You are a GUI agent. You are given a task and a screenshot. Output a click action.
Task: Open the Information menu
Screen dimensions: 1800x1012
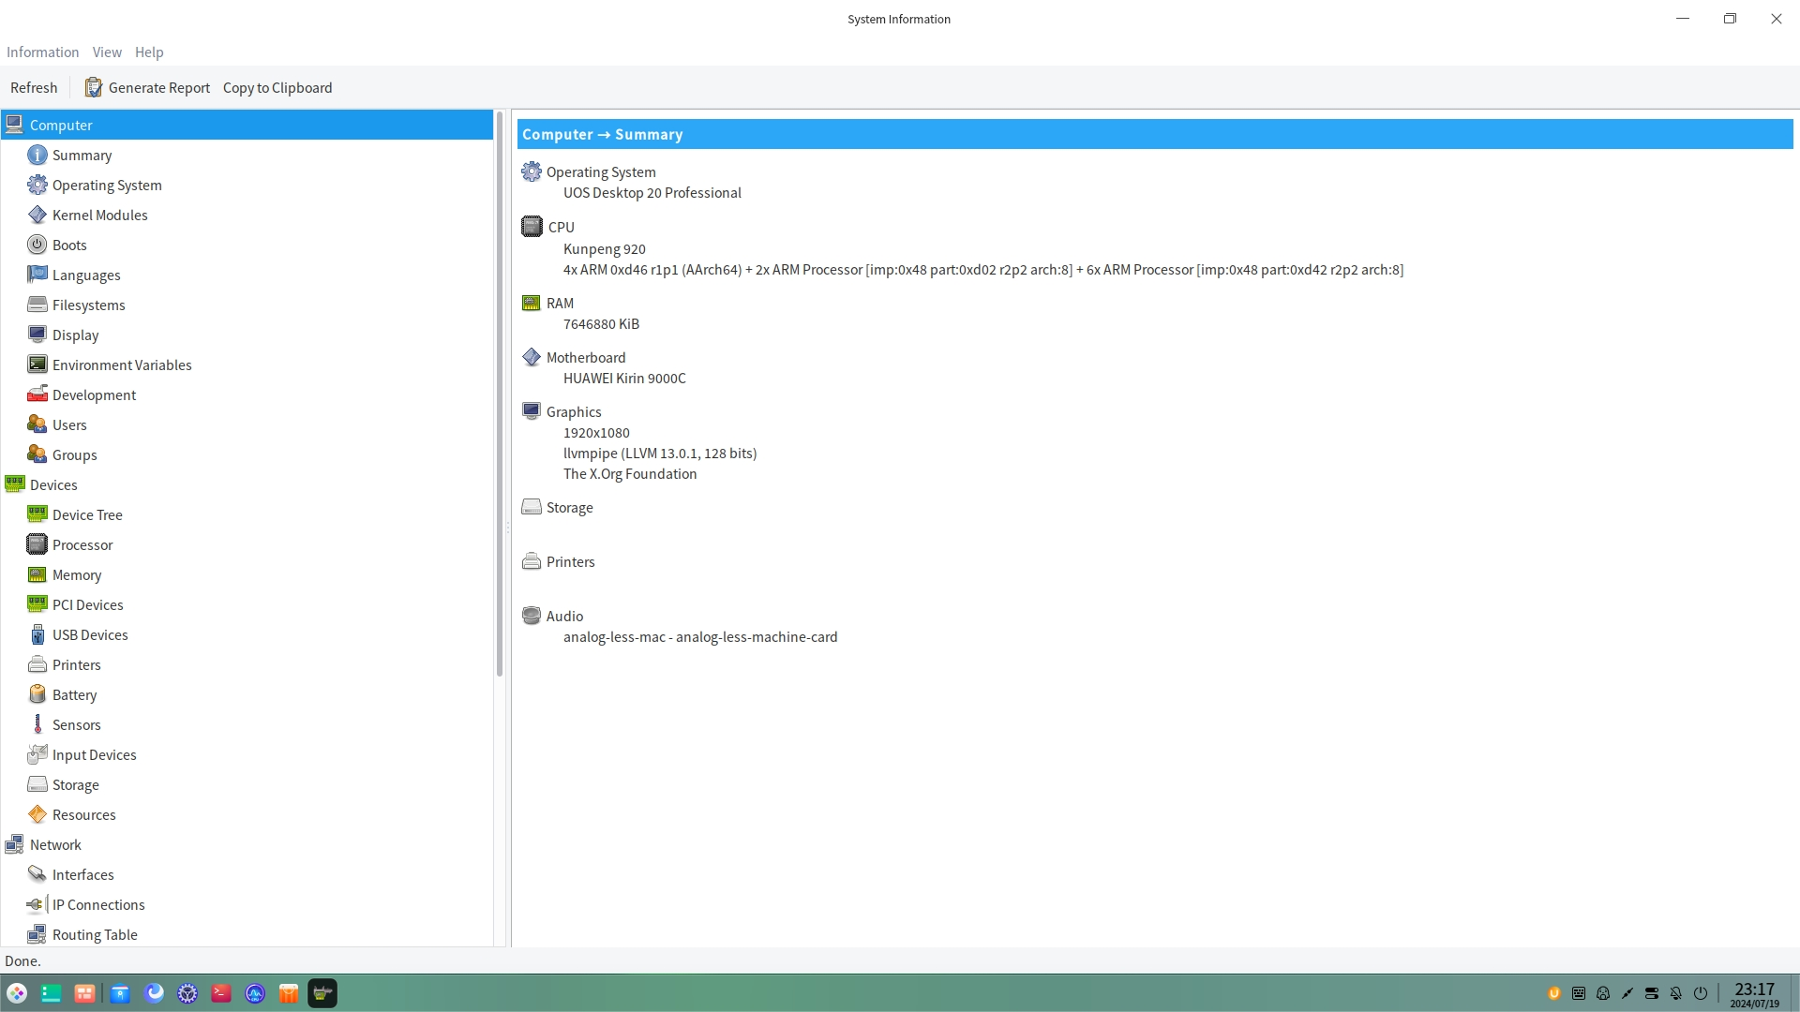[42, 52]
